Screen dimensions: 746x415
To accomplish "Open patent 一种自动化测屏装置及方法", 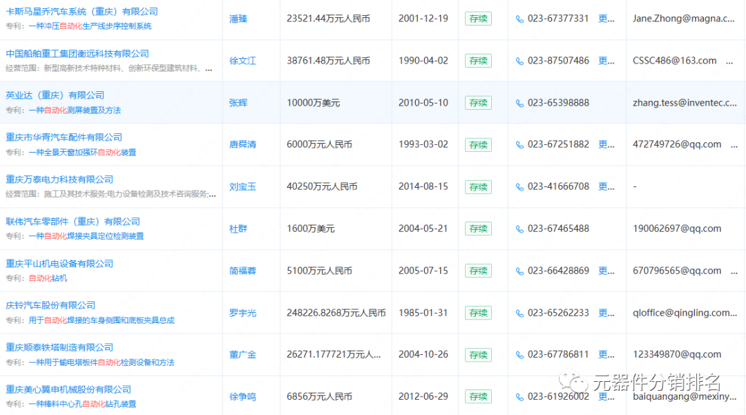I will 75,110.
